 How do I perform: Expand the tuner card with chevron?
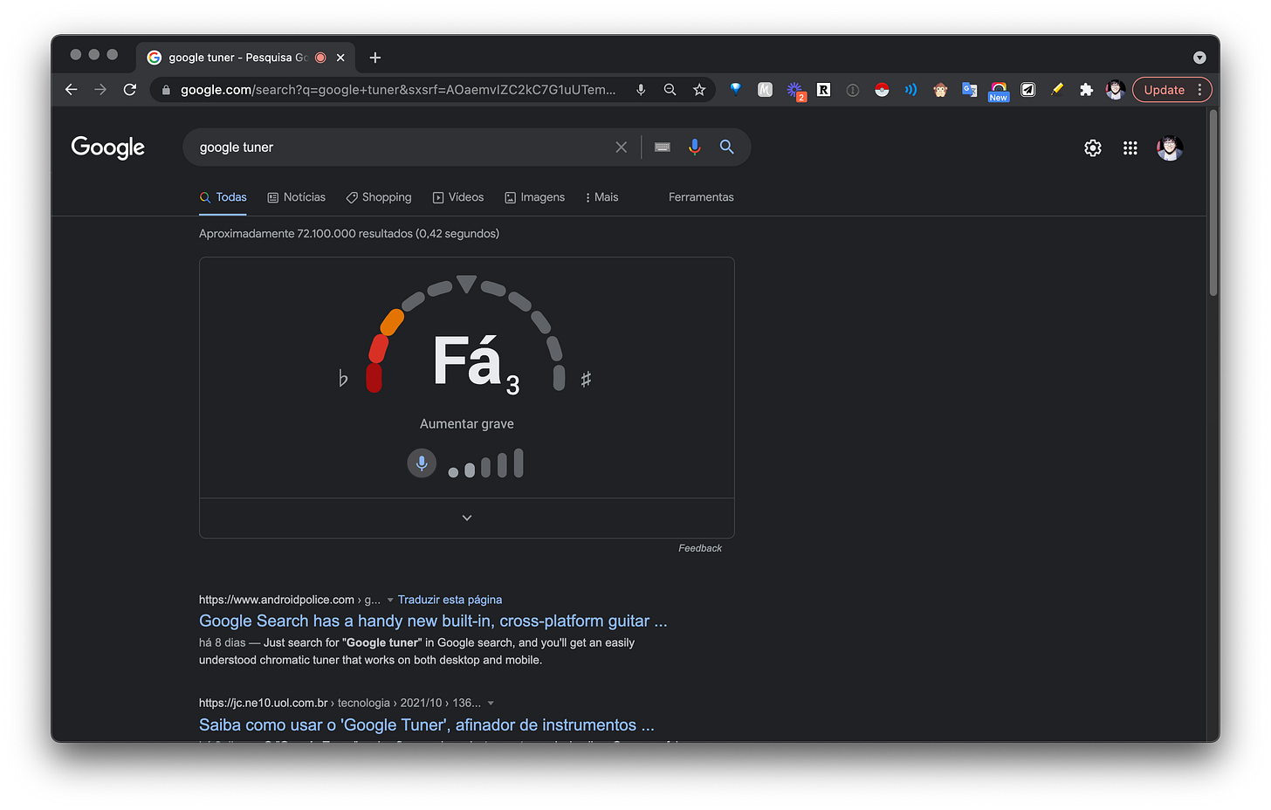coord(467,518)
